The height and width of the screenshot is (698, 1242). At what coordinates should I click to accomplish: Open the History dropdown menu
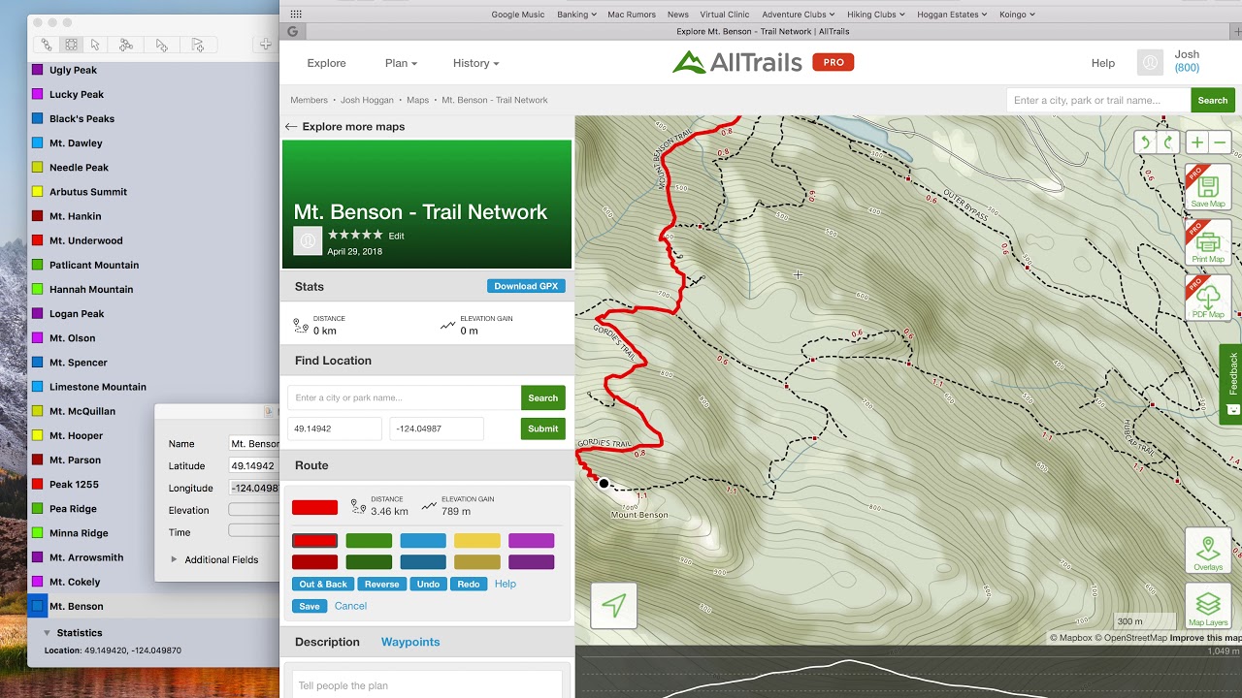coord(475,63)
